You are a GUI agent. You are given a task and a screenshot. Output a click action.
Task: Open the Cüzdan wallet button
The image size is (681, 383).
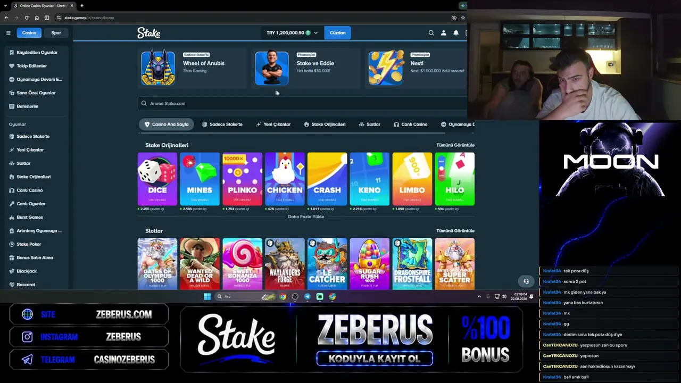337,33
